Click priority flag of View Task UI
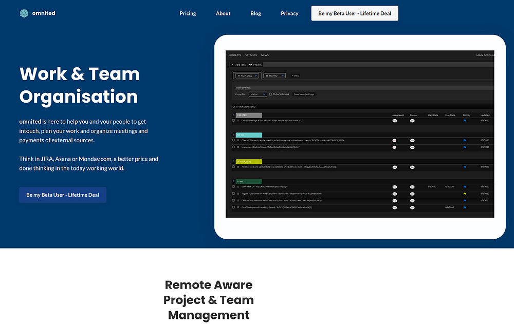 tap(465, 187)
